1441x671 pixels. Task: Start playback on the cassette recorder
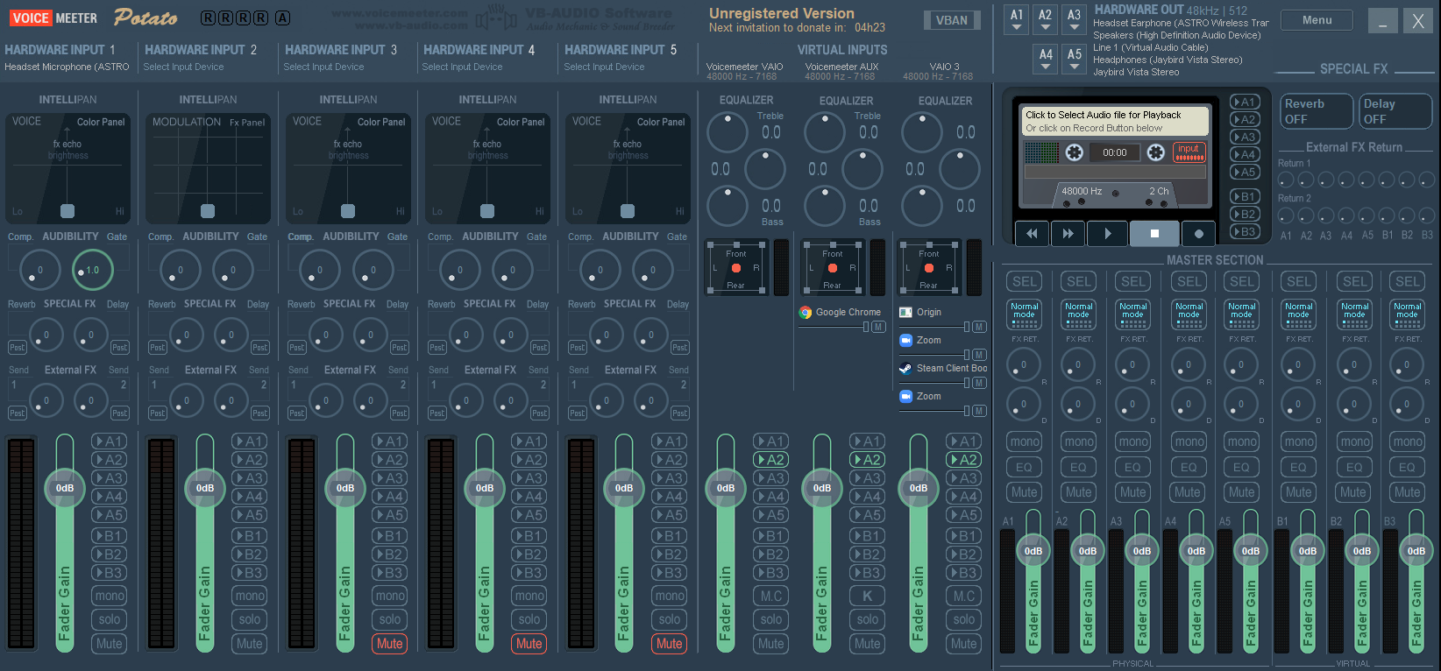(1108, 233)
